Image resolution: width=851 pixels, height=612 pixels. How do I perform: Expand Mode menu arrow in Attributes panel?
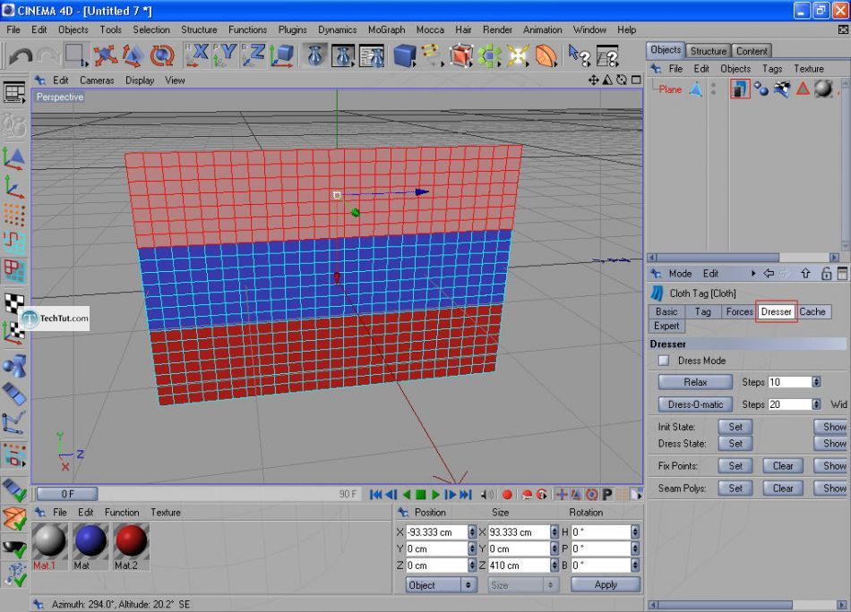coord(753,273)
